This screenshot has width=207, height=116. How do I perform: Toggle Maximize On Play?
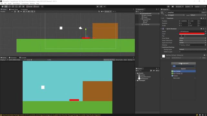click(x=109, y=60)
